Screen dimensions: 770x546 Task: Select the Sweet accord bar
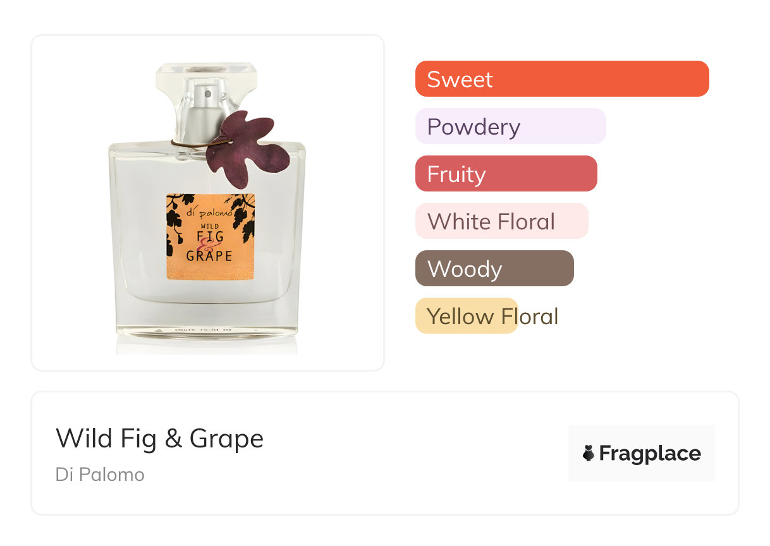pyautogui.click(x=561, y=79)
